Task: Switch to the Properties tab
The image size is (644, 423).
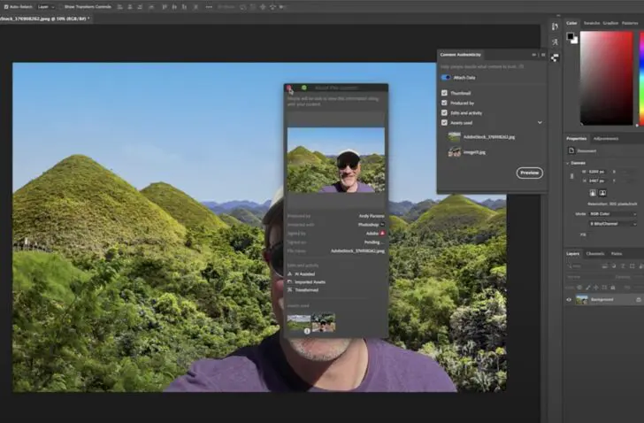Action: point(576,138)
